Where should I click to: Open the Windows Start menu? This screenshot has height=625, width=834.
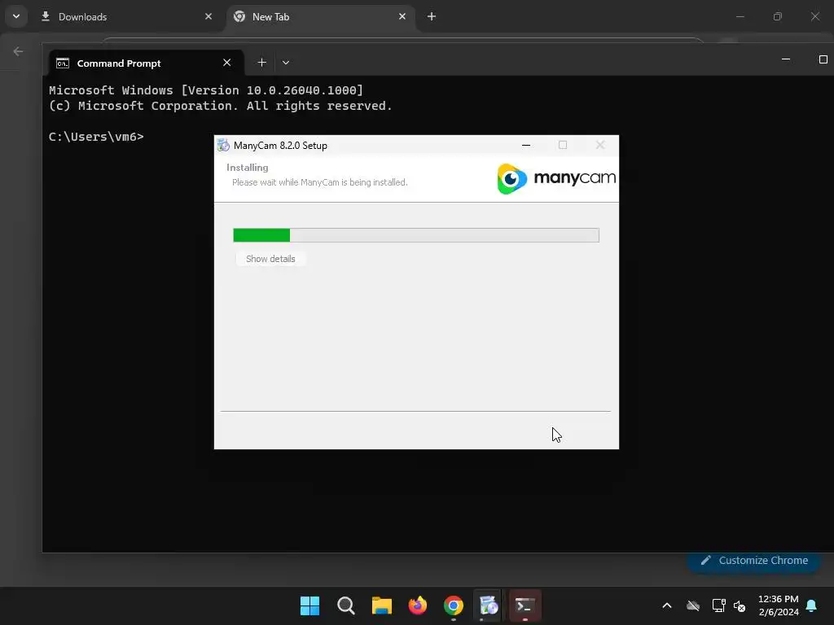[310, 605]
